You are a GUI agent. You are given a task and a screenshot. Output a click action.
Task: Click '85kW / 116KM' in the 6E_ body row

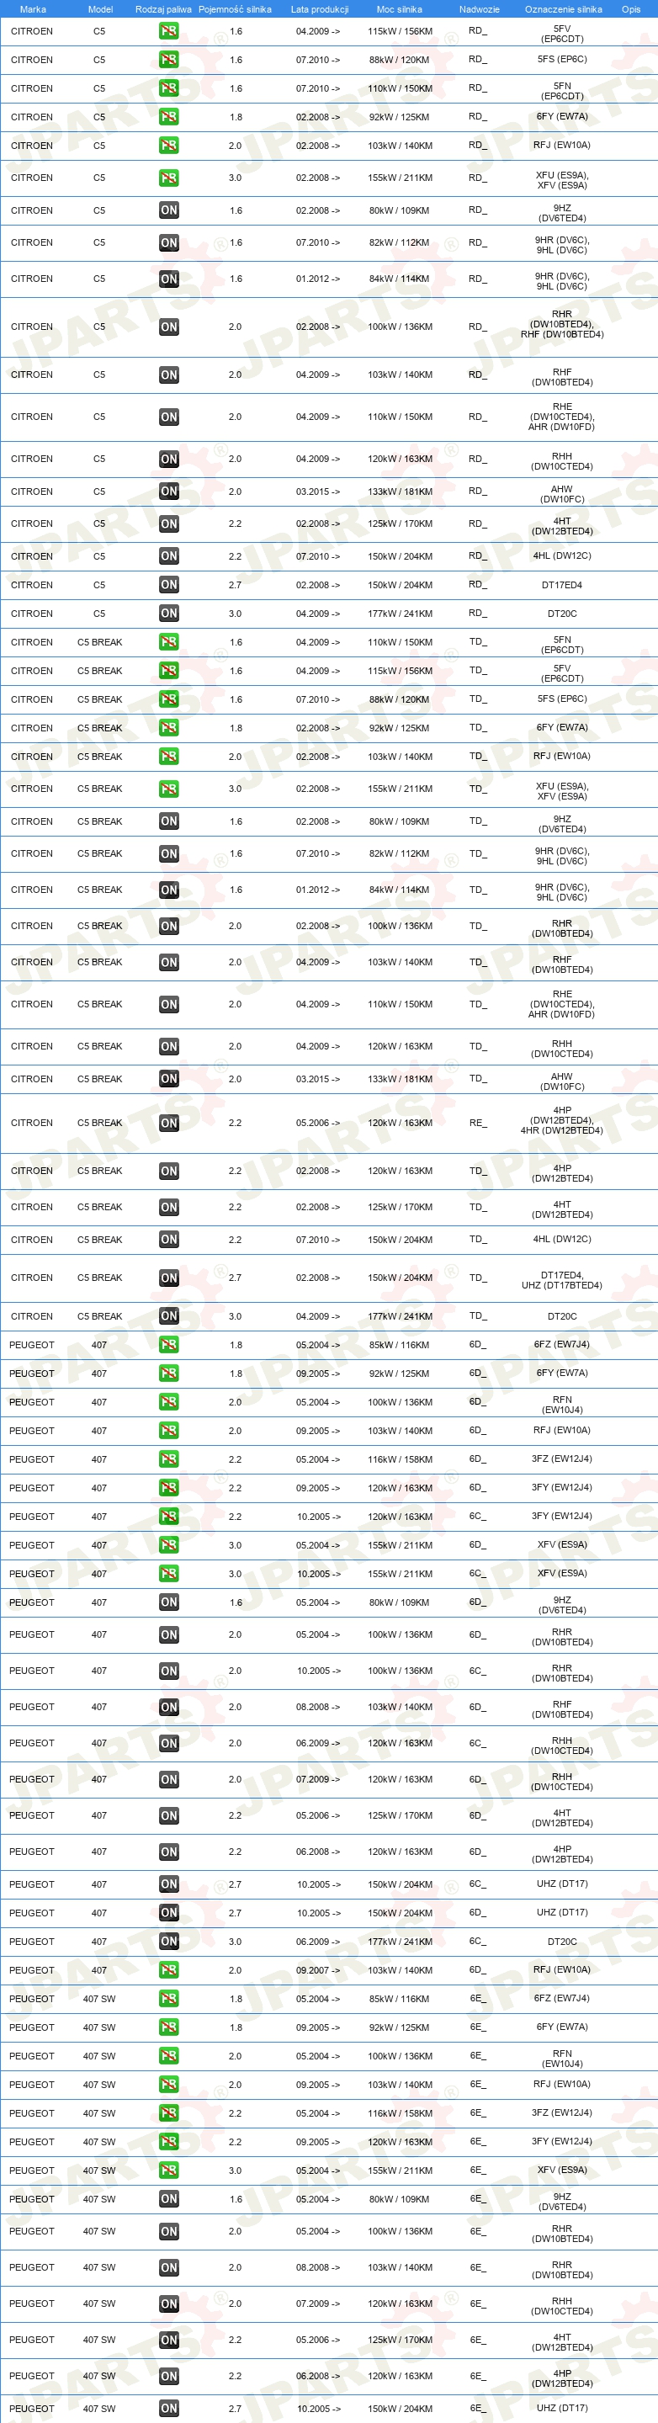401,1999
